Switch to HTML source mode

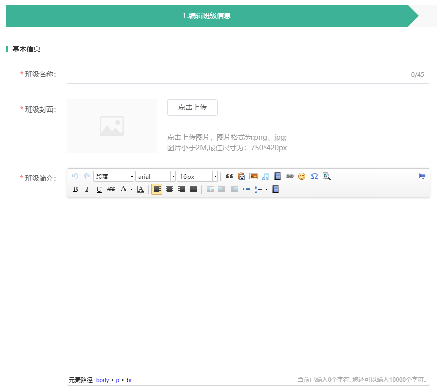tap(246, 189)
